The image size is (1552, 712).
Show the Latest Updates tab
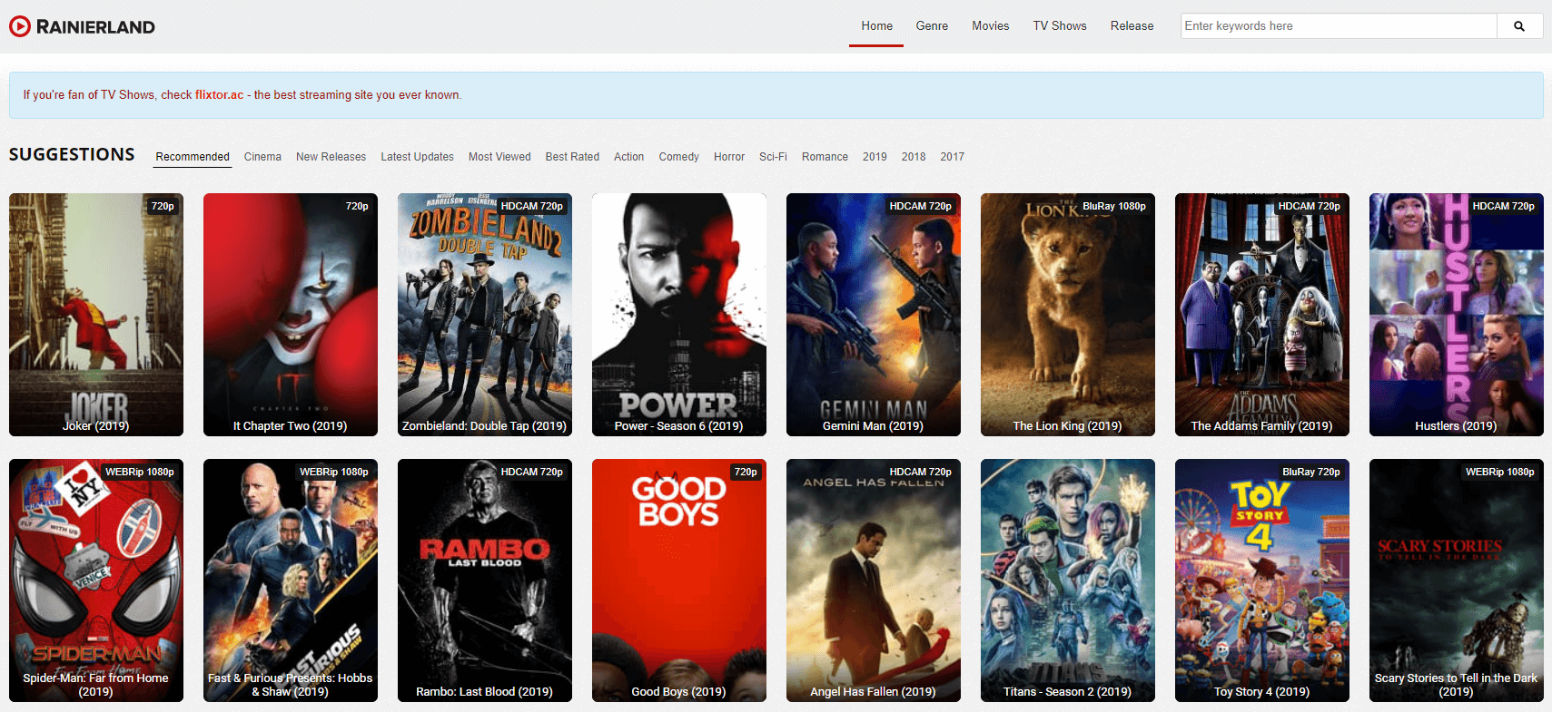click(x=417, y=157)
